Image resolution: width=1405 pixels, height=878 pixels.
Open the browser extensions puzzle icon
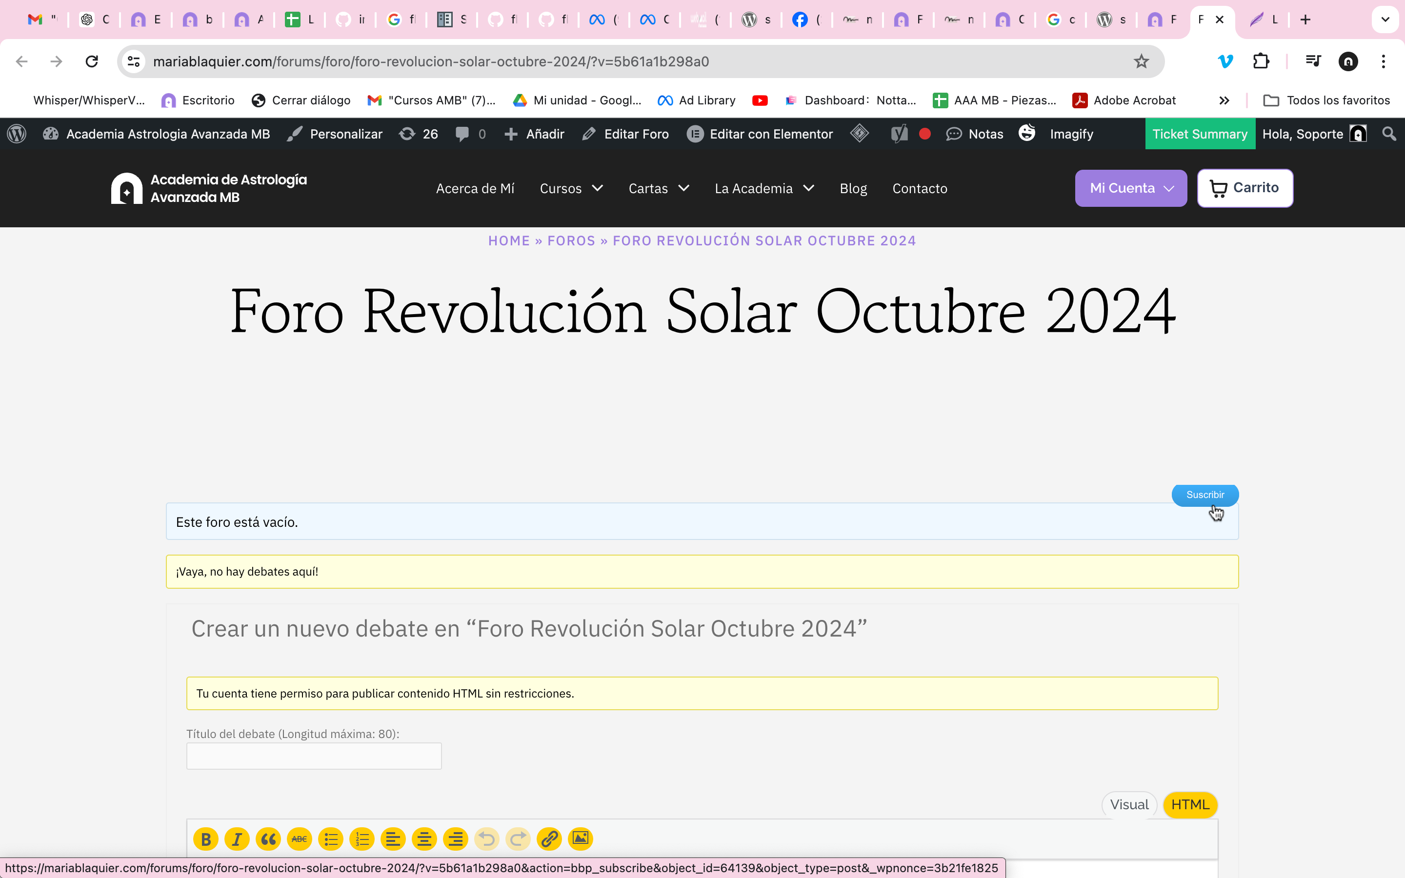point(1261,61)
